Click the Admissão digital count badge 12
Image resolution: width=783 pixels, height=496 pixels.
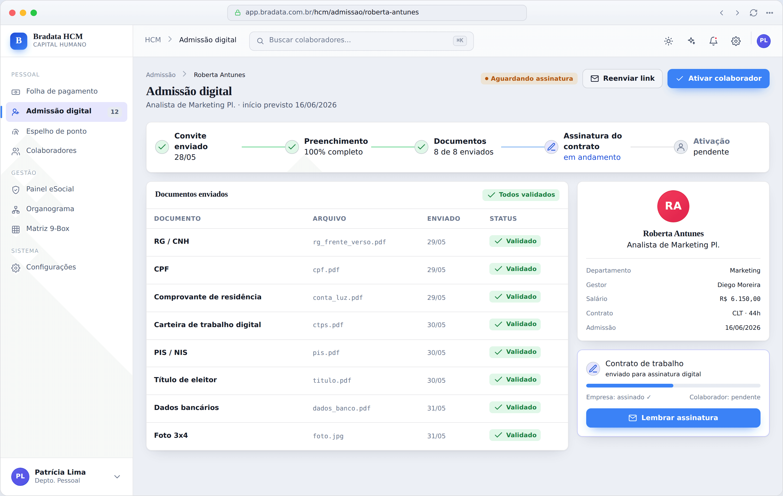point(114,112)
